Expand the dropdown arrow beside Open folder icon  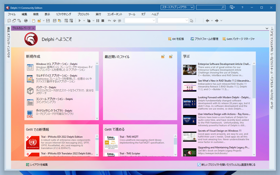[43, 21]
